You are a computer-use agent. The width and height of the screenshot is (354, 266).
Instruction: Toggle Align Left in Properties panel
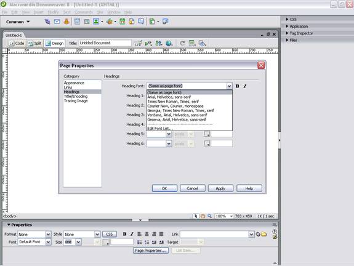[x=140, y=234]
